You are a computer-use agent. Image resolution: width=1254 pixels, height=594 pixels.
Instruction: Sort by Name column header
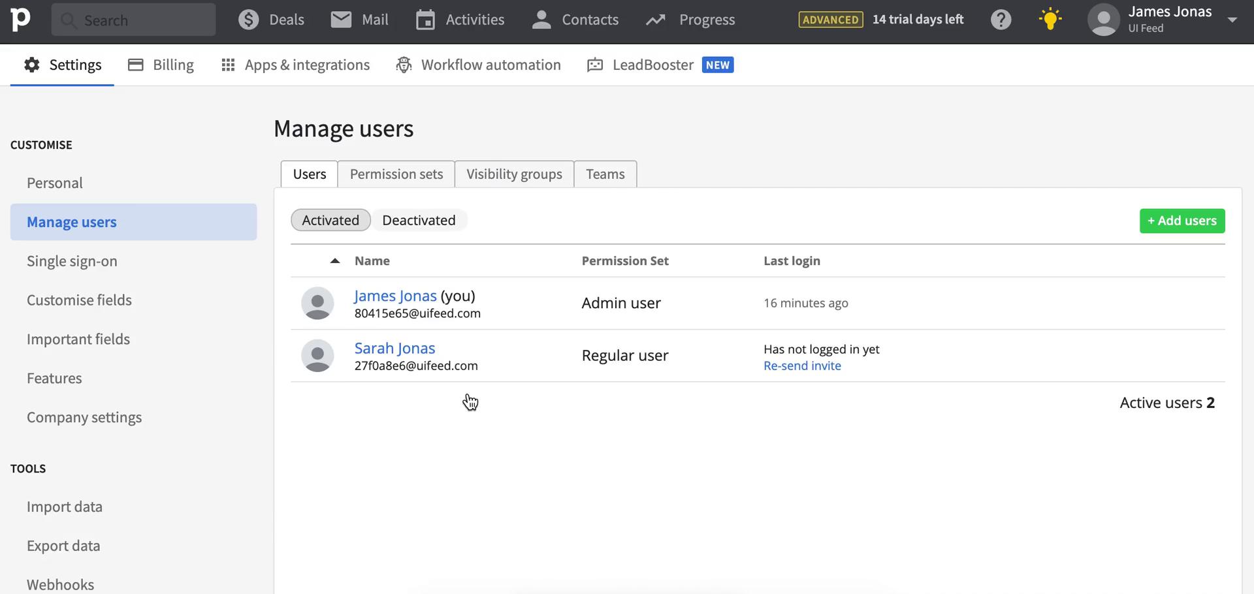pyautogui.click(x=372, y=260)
